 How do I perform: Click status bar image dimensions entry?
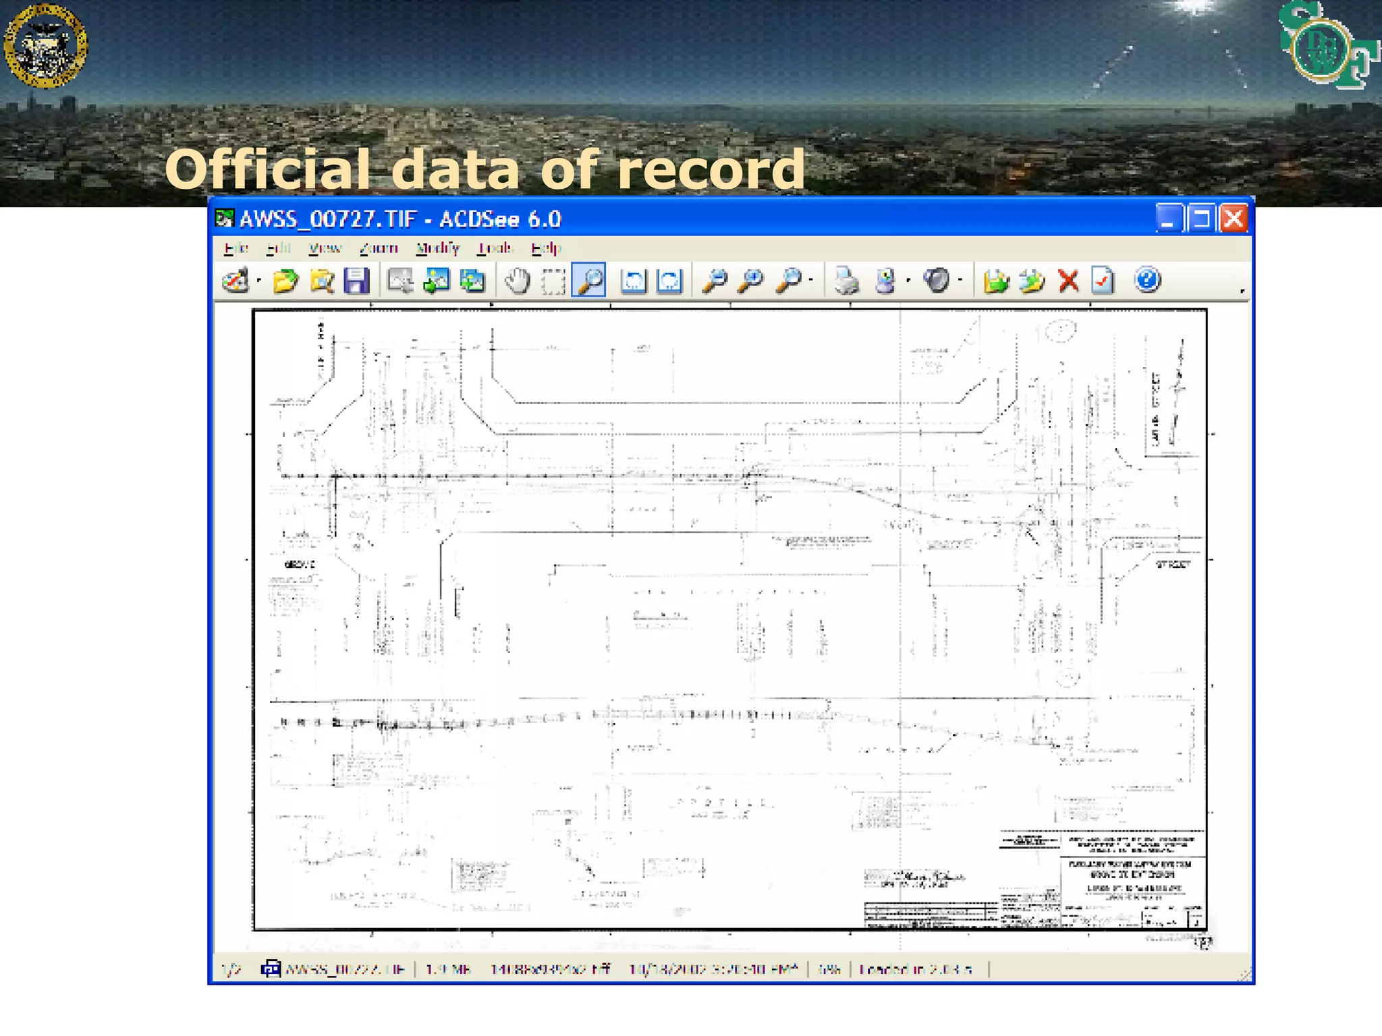click(550, 969)
